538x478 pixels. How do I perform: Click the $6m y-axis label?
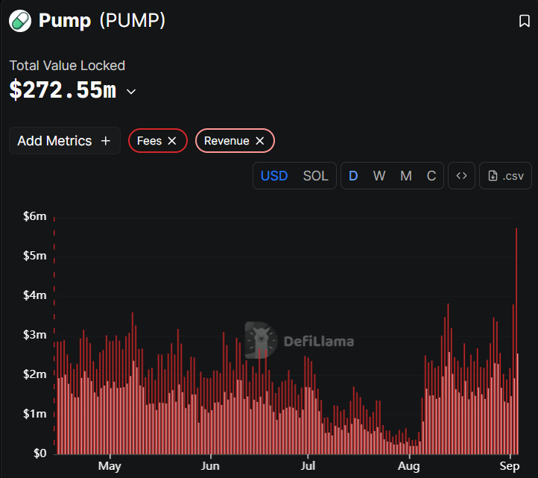pos(35,216)
